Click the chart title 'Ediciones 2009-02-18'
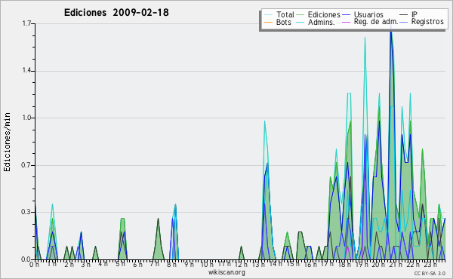 (x=116, y=13)
